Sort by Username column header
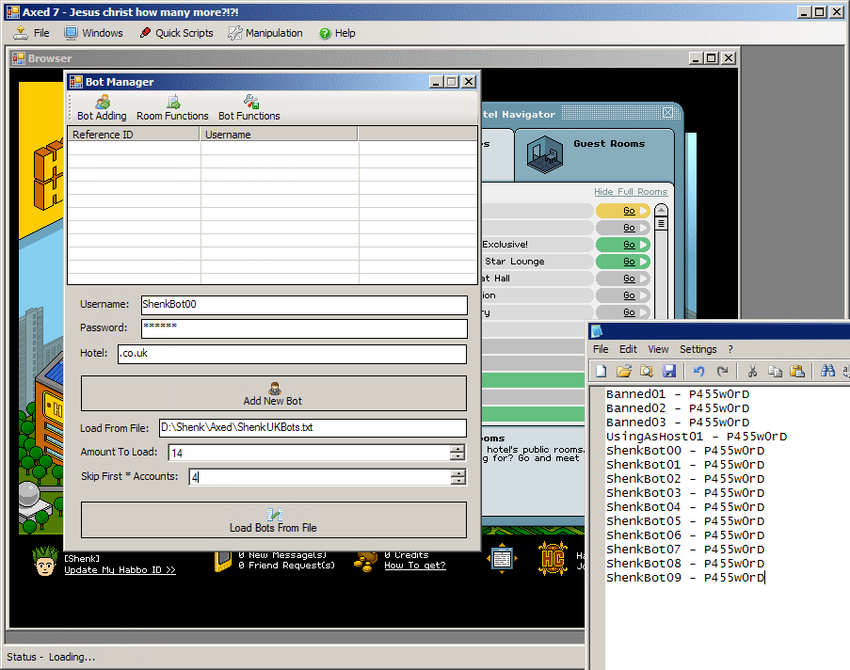This screenshot has height=670, width=850. 279,135
